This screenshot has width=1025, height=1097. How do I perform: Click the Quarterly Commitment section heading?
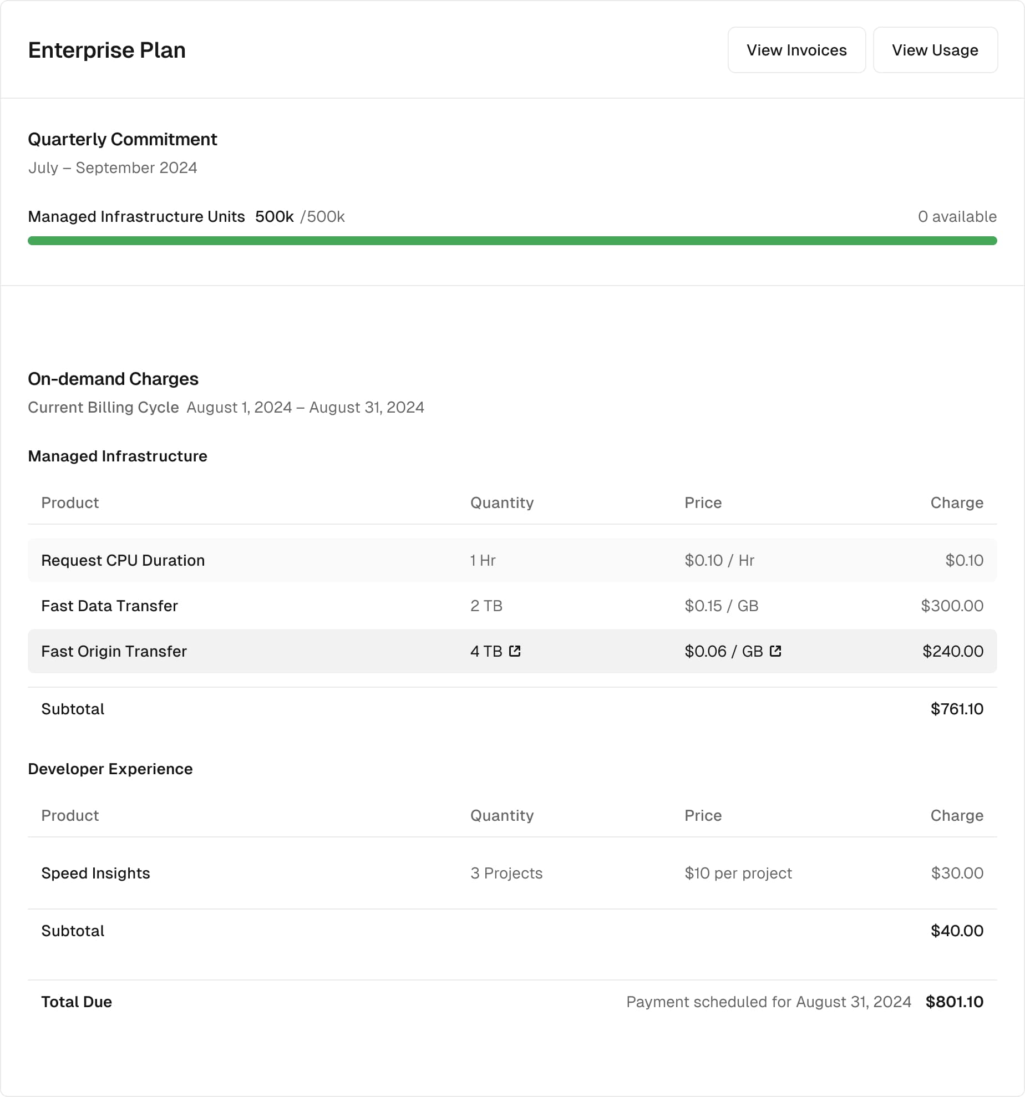pyautogui.click(x=123, y=139)
